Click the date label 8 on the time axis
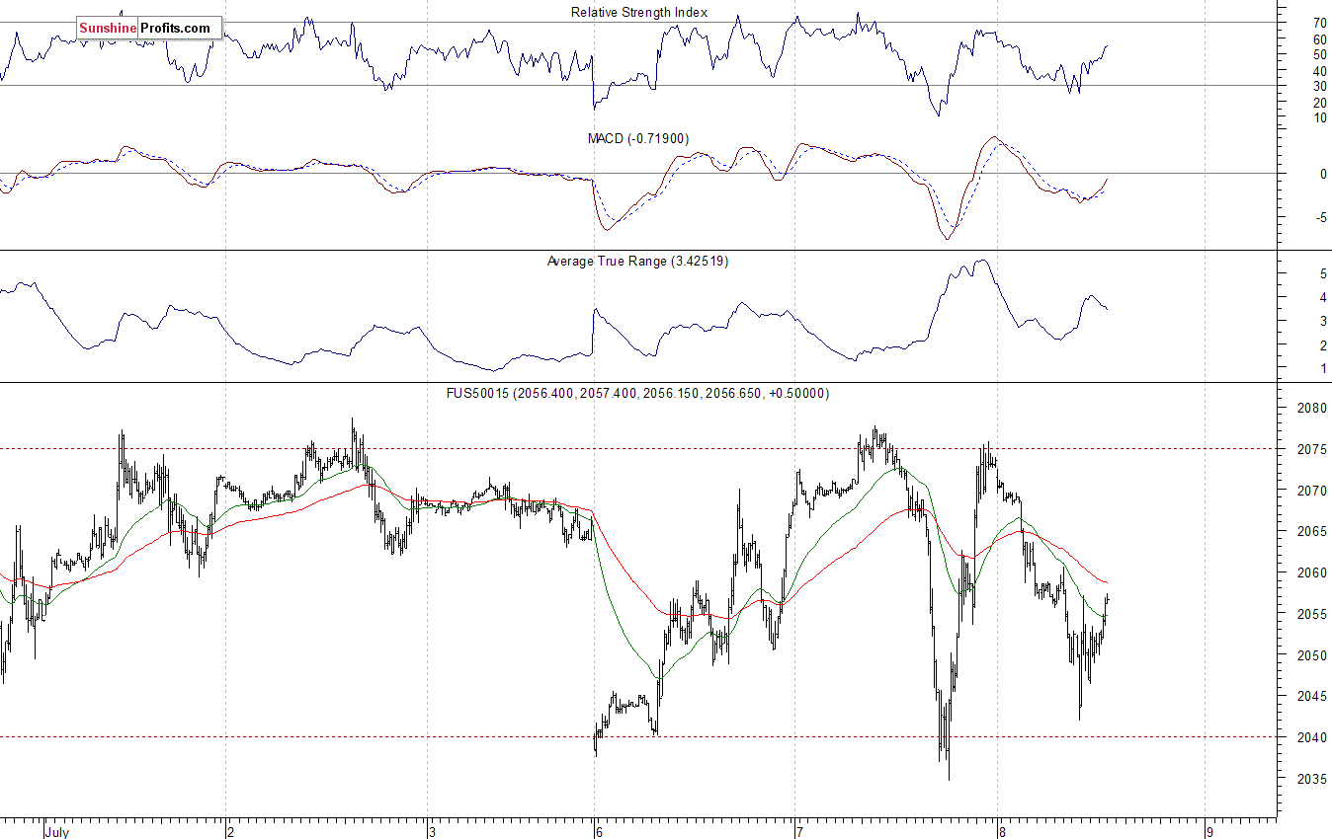This screenshot has width=1332, height=839. point(1002,831)
